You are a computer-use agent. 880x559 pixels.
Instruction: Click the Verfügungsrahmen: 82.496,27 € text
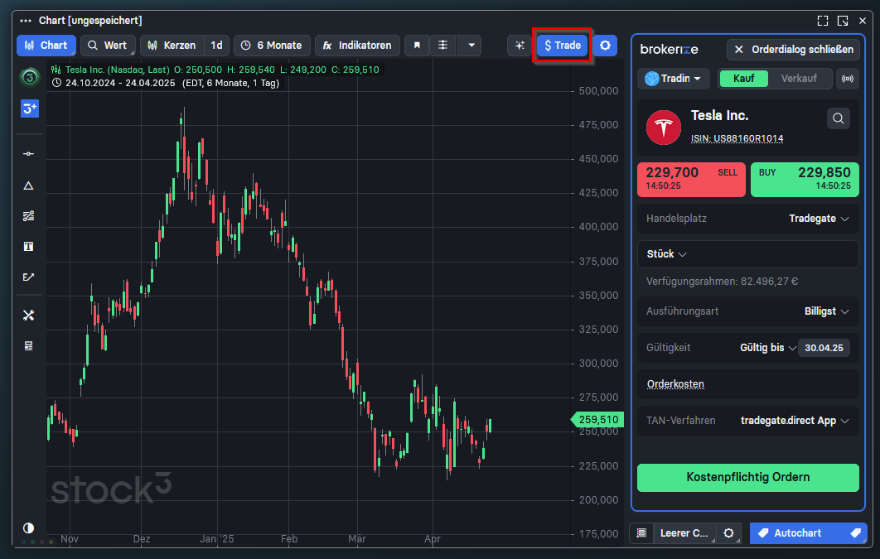tap(722, 282)
